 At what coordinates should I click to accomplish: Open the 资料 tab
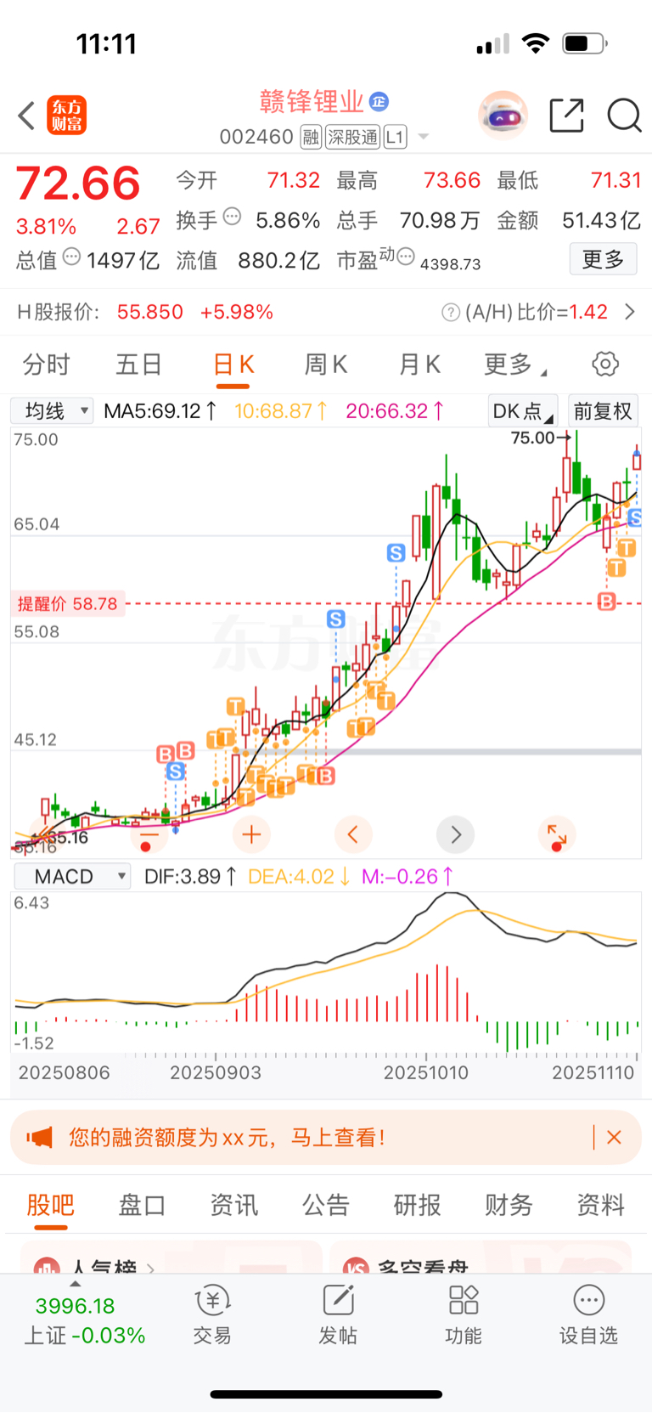click(x=600, y=1205)
